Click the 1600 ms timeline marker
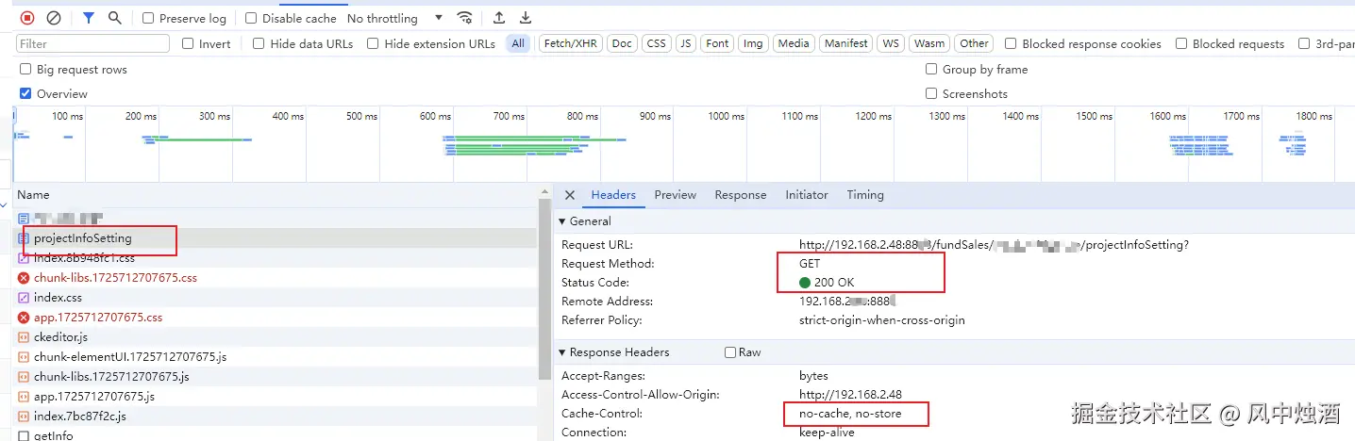 (1167, 116)
